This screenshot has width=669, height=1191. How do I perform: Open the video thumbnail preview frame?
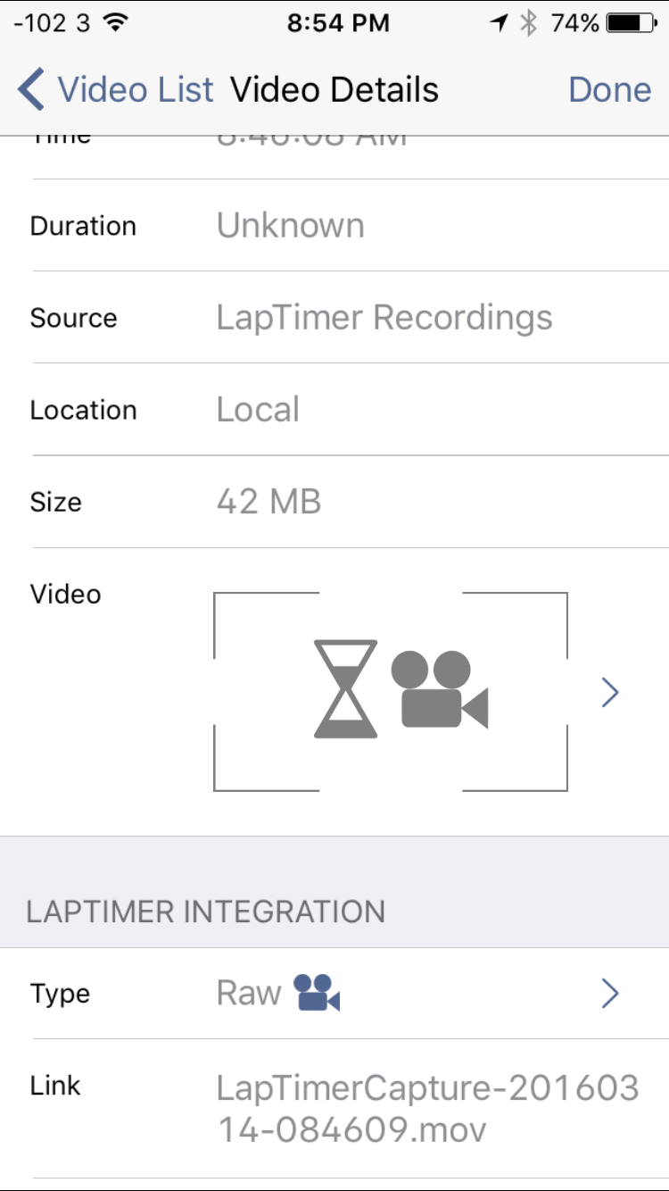(391, 691)
